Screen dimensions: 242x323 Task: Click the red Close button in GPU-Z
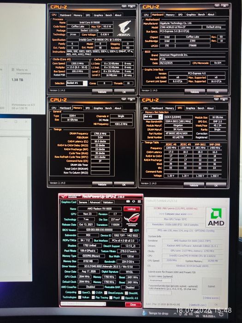tap(133, 305)
